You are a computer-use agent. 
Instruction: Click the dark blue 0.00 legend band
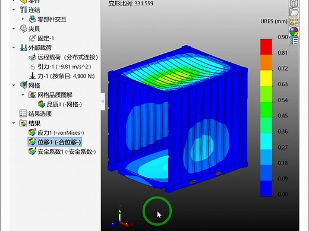point(266,188)
